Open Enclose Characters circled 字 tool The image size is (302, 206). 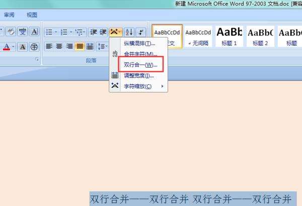[34, 47]
